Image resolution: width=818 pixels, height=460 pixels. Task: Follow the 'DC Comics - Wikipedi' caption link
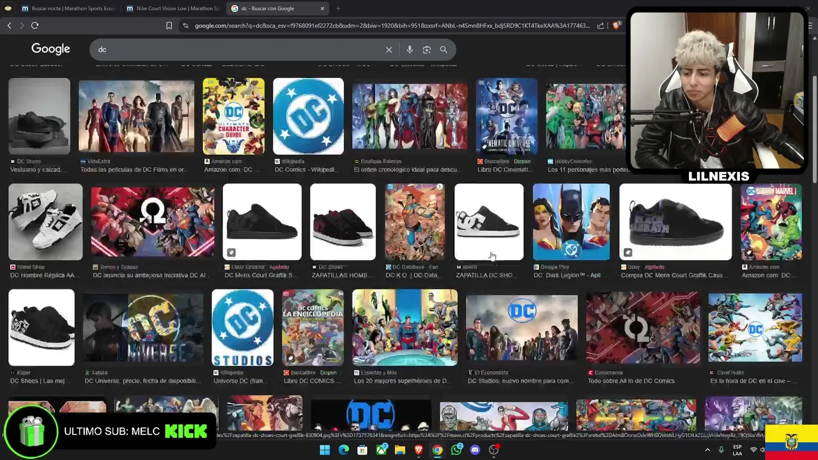309,170
